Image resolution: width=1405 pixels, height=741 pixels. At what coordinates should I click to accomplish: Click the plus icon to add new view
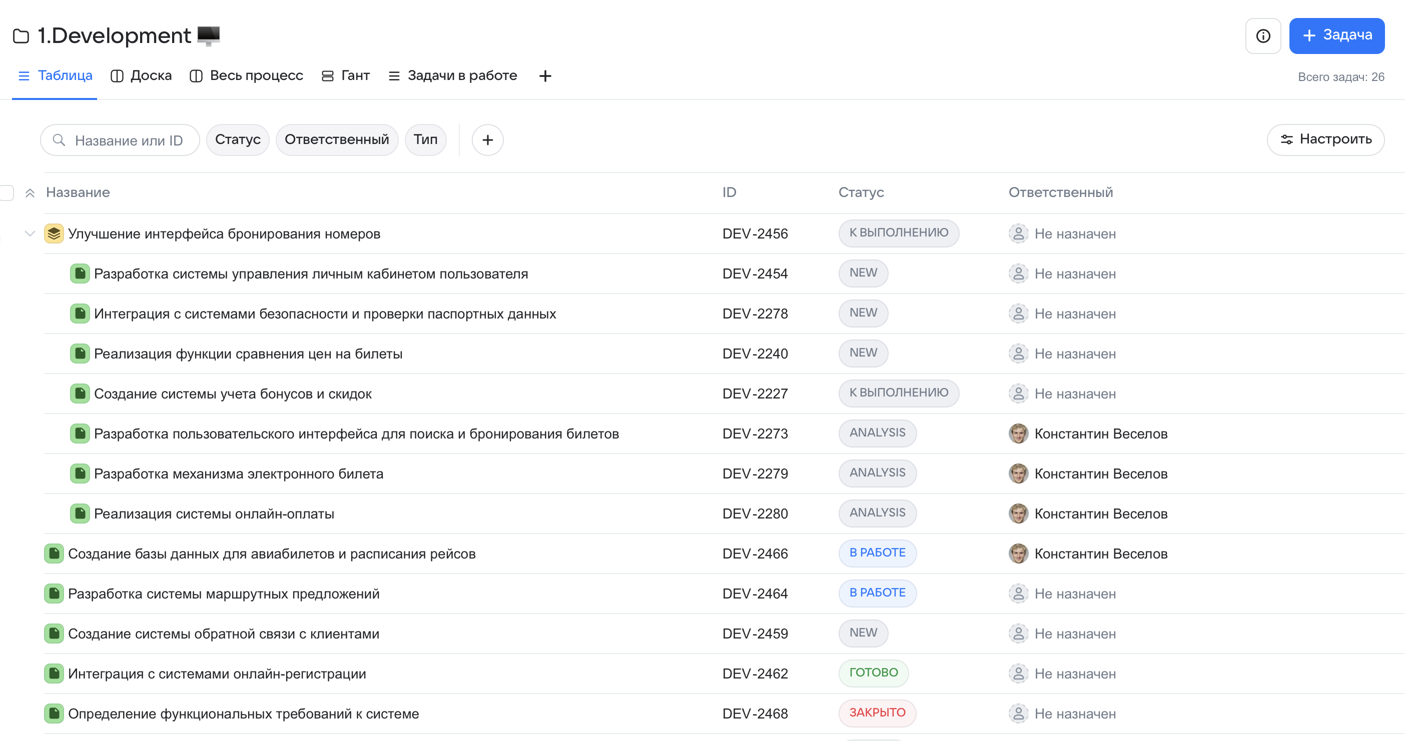pyautogui.click(x=545, y=75)
